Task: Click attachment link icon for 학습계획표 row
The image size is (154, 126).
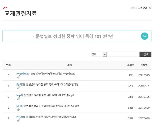Action: coord(19,77)
